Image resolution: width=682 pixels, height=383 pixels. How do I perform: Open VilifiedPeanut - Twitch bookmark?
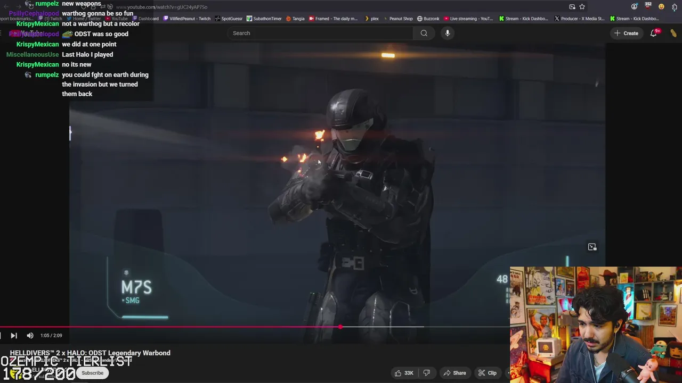[187, 19]
